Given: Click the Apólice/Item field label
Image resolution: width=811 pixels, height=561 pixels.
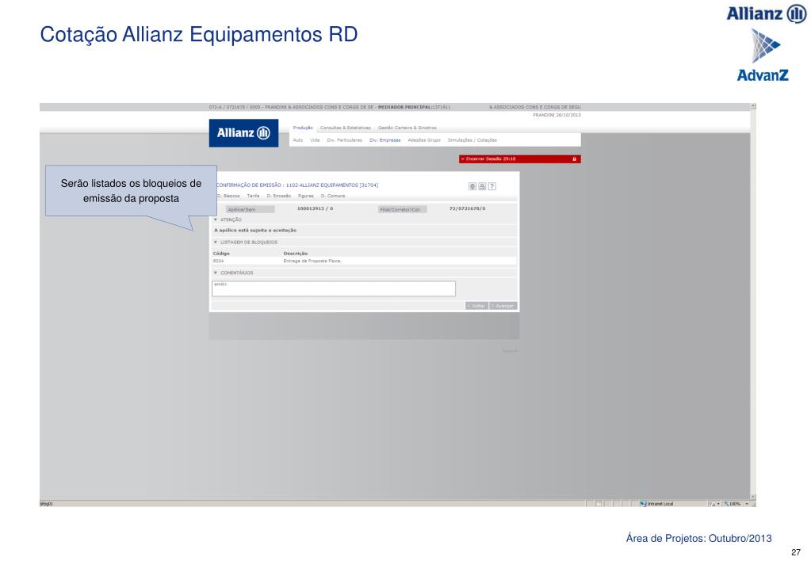Looking at the screenshot, I should [251, 209].
